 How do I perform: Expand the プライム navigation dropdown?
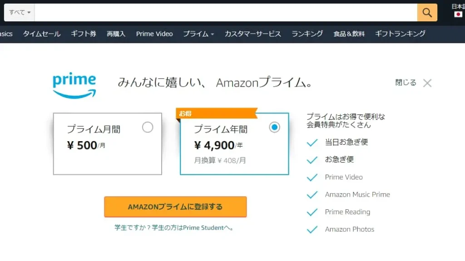point(198,34)
